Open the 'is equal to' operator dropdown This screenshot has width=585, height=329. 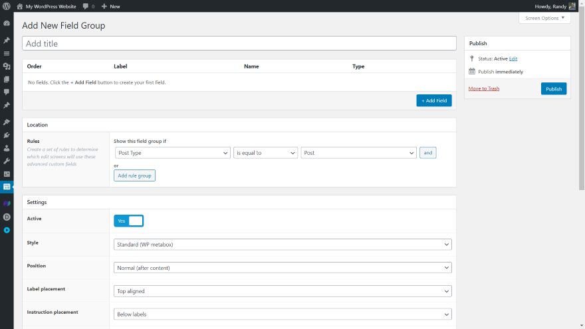265,153
